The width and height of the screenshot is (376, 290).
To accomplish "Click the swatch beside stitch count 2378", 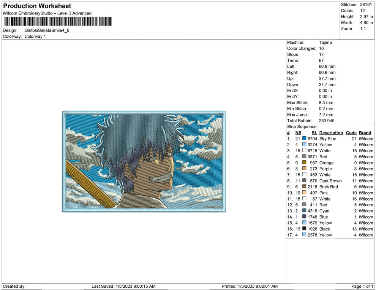I will pos(304,234).
